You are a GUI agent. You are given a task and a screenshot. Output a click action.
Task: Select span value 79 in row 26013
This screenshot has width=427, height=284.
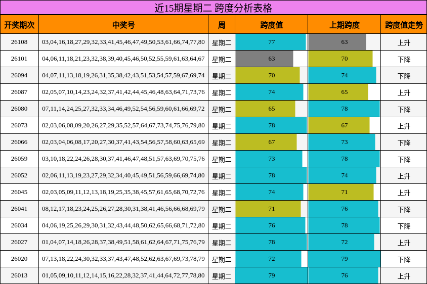point(272,275)
